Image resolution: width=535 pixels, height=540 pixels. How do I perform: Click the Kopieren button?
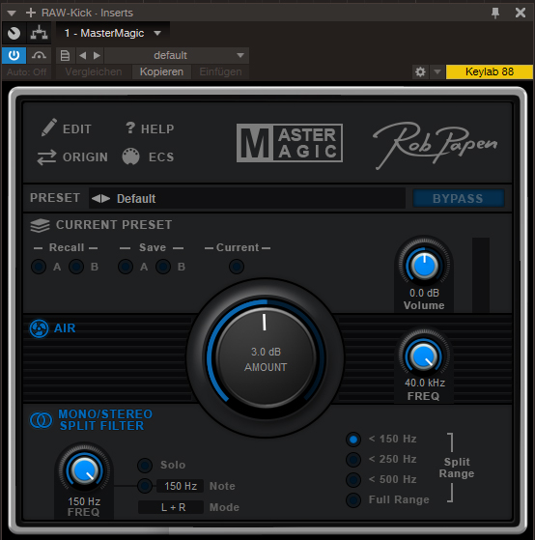tap(161, 71)
